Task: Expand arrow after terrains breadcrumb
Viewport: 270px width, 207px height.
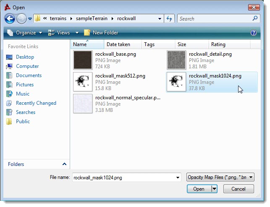Action: click(x=71, y=18)
